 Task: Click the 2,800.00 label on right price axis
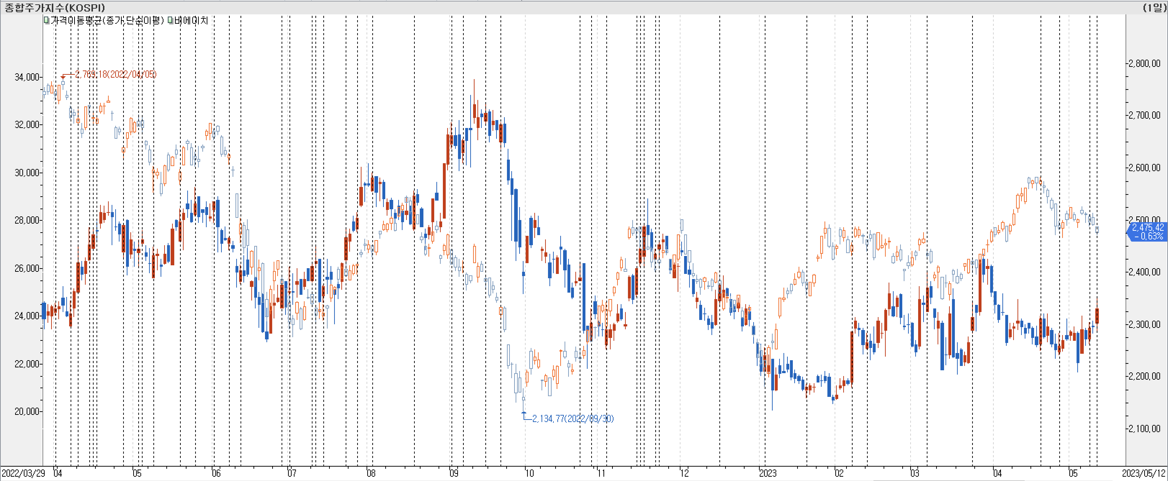point(1145,63)
